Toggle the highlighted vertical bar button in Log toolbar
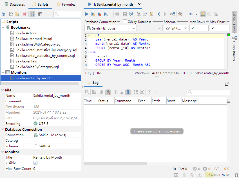The image size is (239, 178). (x=128, y=92)
